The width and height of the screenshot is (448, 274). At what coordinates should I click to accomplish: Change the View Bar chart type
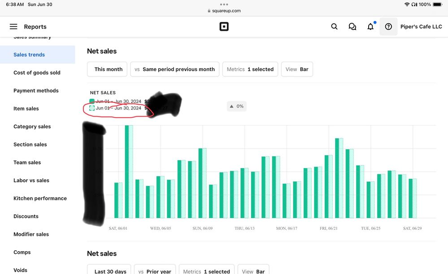tap(297, 69)
